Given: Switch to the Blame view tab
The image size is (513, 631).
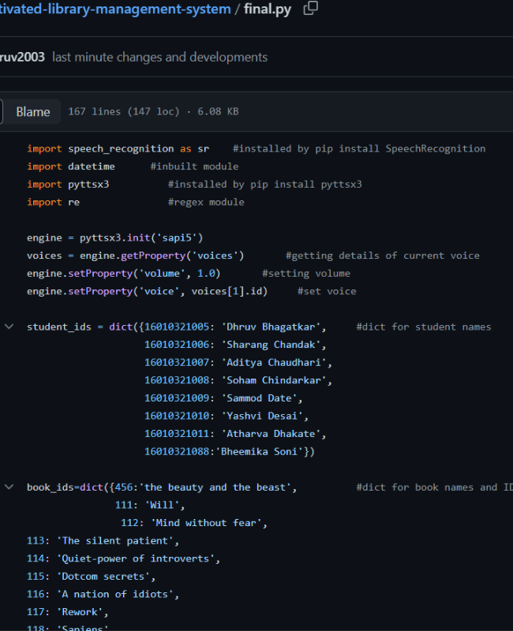Looking at the screenshot, I should point(33,112).
